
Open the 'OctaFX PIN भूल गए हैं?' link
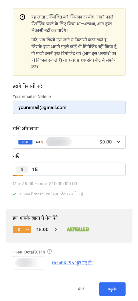[x=72, y=263]
